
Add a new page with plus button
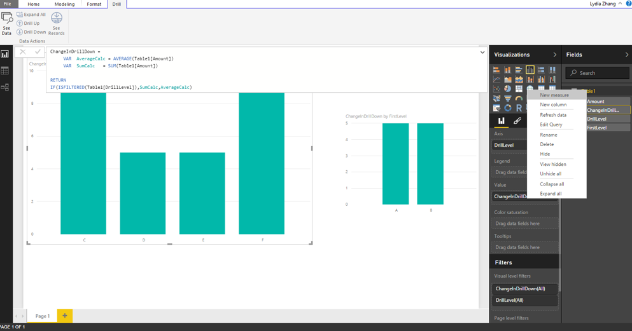click(x=64, y=316)
